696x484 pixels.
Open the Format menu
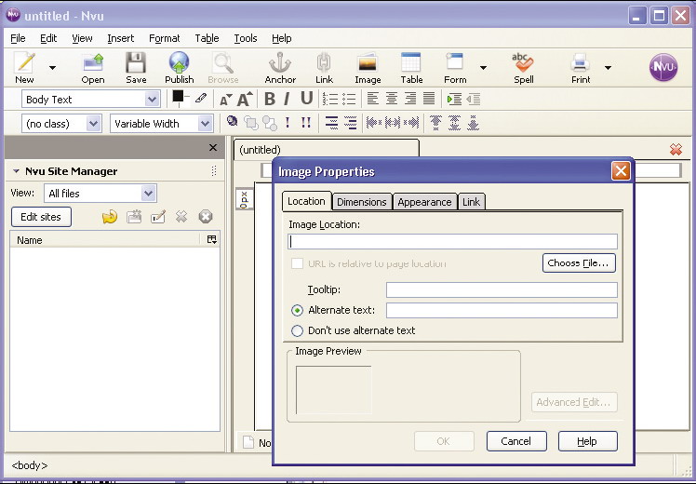tap(165, 38)
